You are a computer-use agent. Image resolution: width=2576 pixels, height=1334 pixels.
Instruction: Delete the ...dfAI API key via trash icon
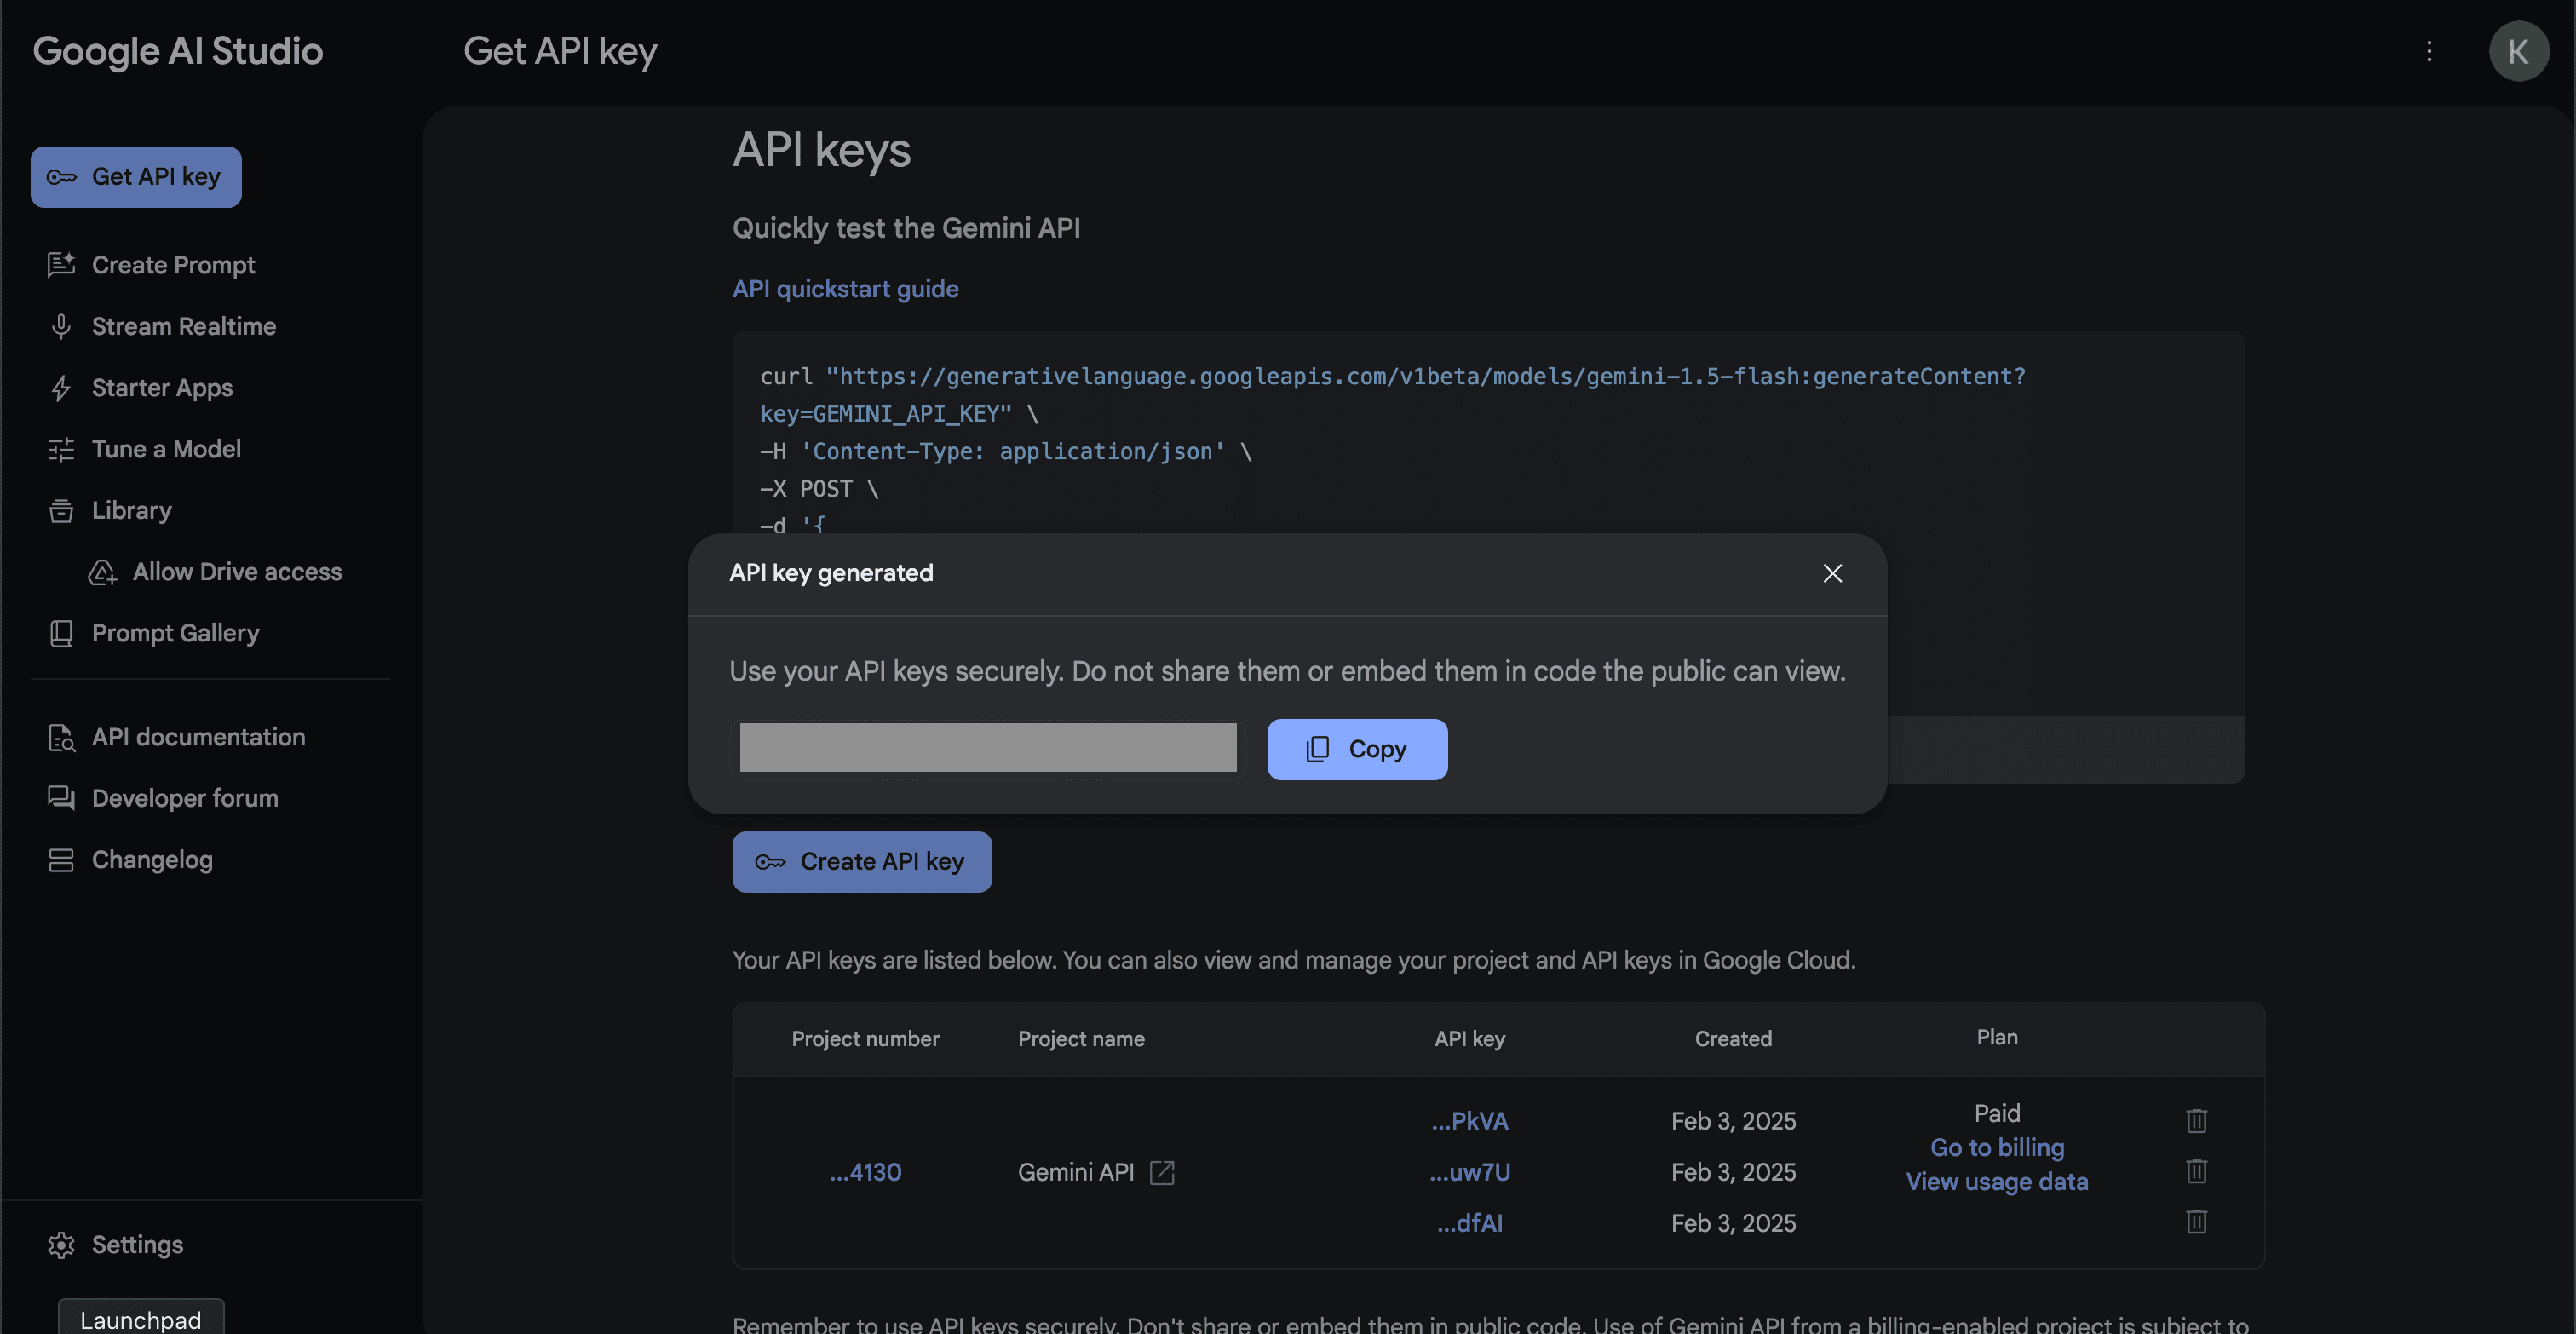(x=2196, y=1221)
